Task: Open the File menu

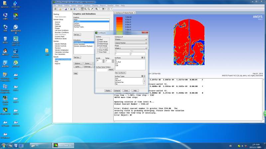Action: coord(55,5)
